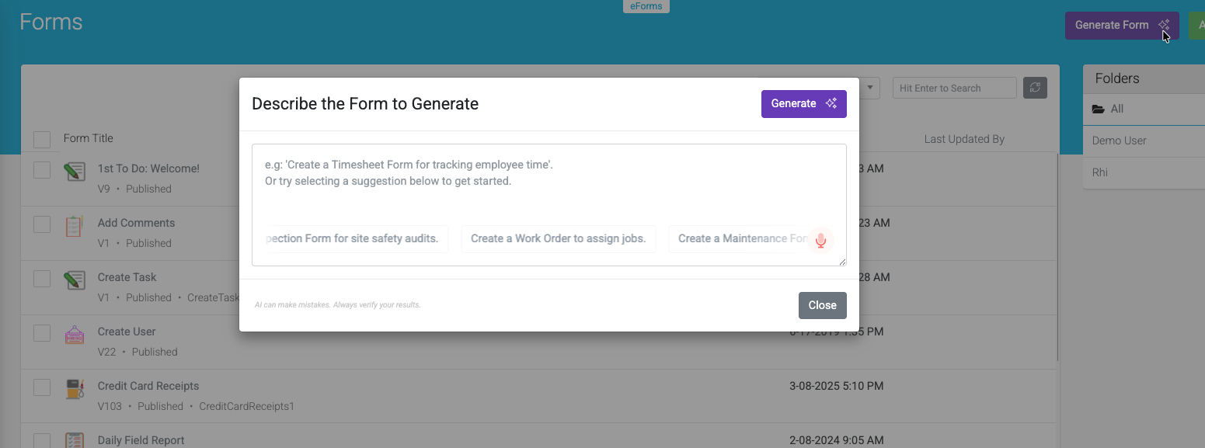Click the Create Task form icon
This screenshot has width=1205, height=448.
tap(75, 280)
